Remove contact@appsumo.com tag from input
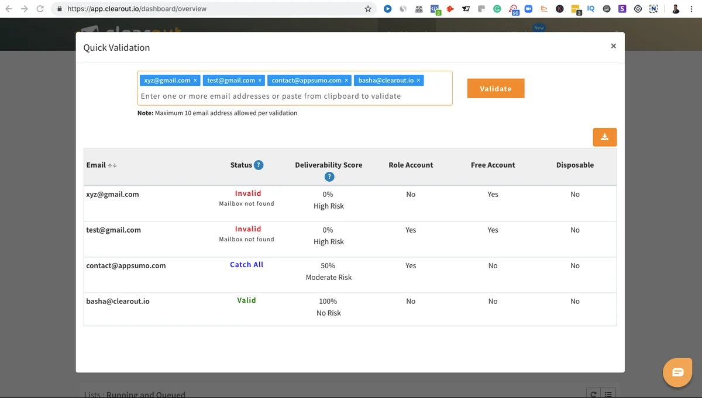 [346, 80]
